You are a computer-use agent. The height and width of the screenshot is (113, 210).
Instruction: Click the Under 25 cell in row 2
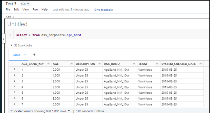82,76
